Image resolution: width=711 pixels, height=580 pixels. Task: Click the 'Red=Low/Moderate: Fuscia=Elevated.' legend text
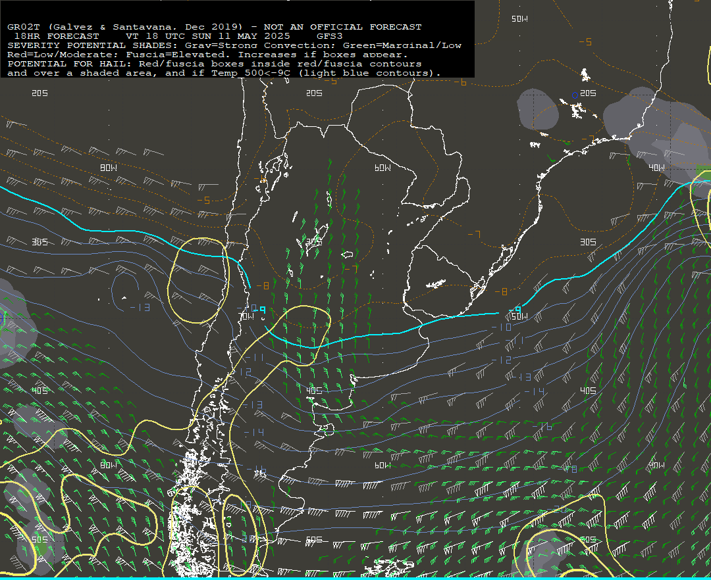tap(118, 55)
